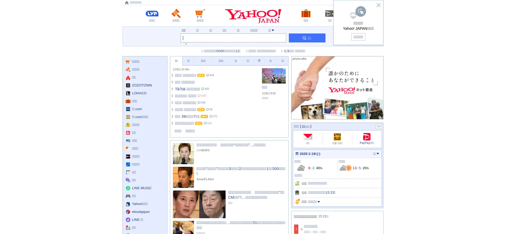Image resolution: width=506 pixels, height=234 pixels.
Task: Select the first news tab
Action: coord(176,61)
